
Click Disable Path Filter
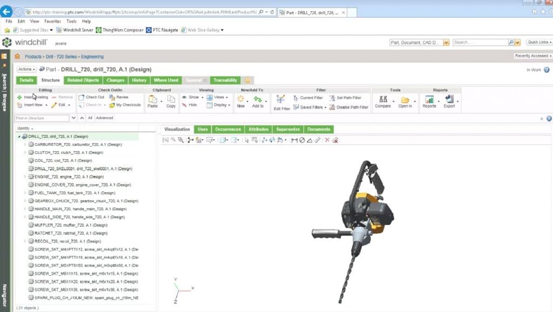tap(348, 107)
